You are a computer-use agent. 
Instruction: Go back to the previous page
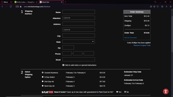(x=2, y=6)
